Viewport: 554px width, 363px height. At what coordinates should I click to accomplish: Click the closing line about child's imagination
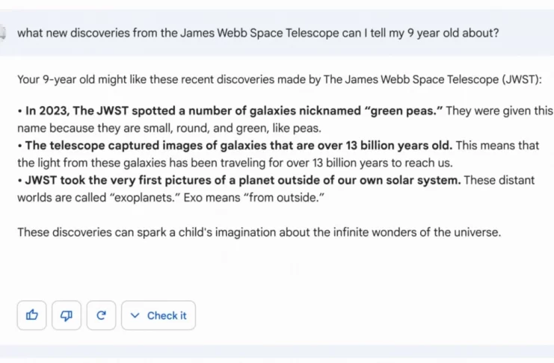[259, 232]
